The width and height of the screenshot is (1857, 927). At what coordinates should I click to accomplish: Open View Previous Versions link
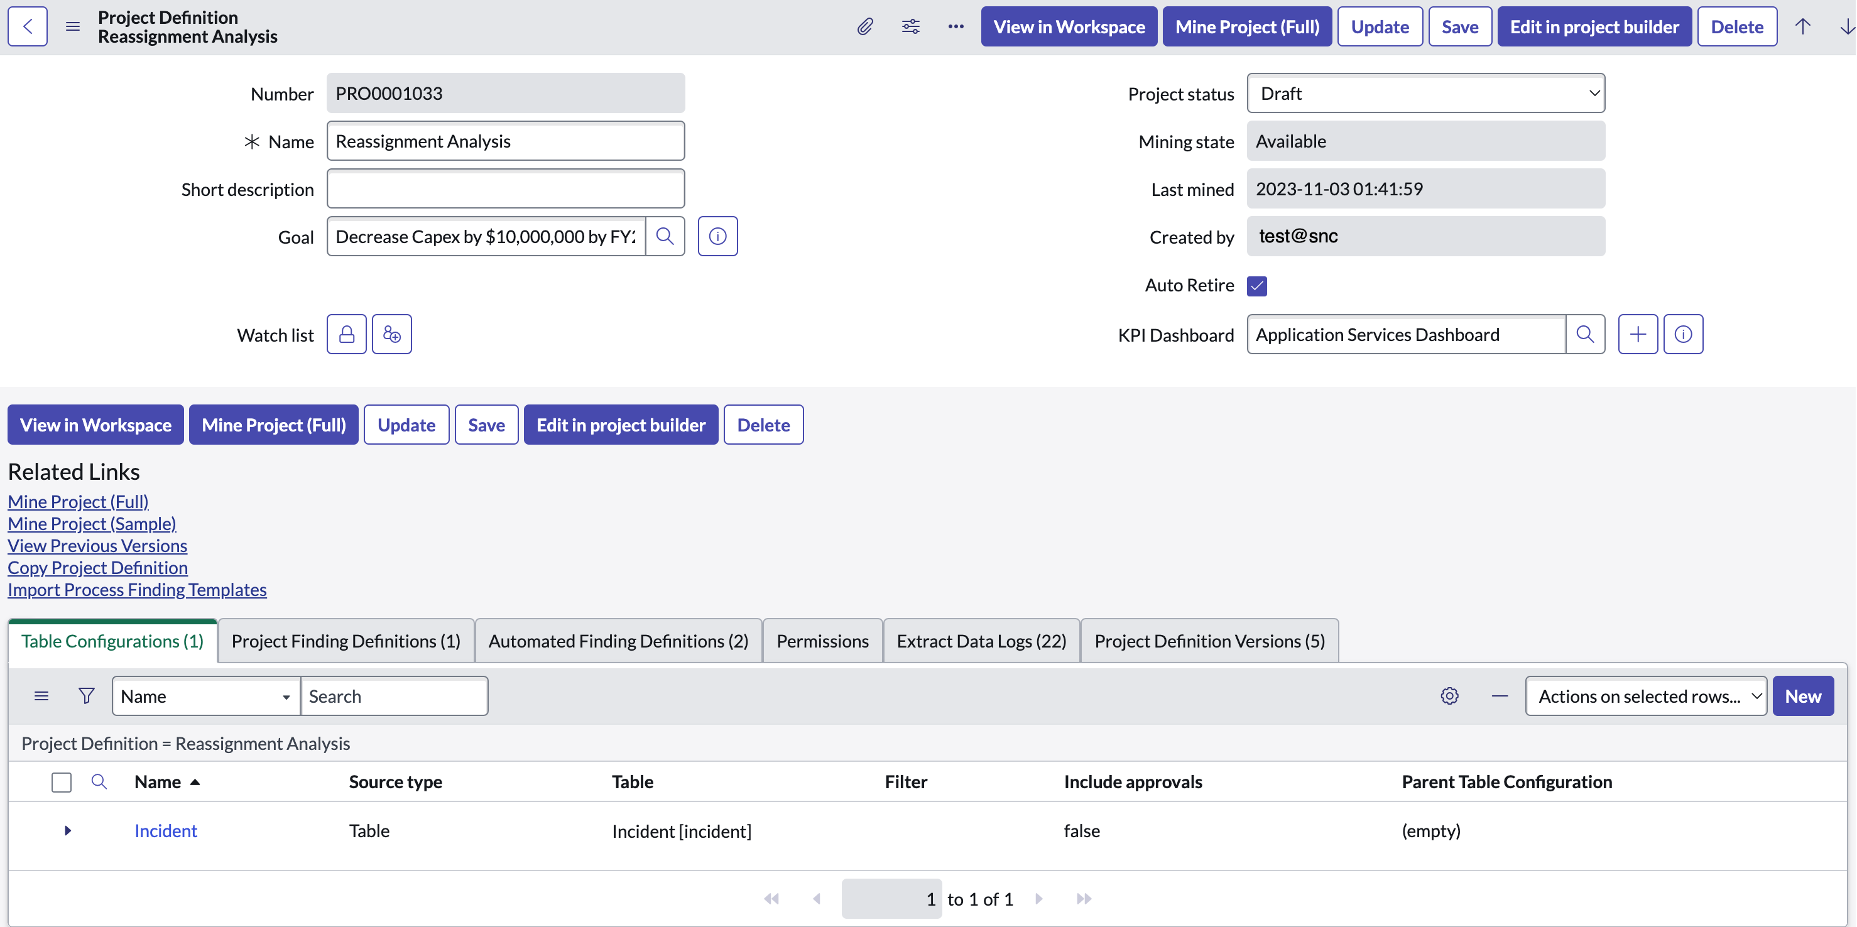click(x=97, y=546)
